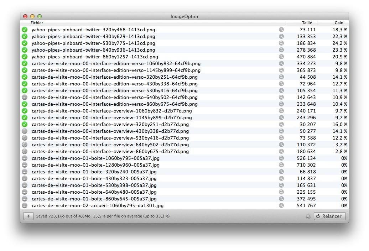Select the boite-530by398 jpg file row

coord(94,185)
